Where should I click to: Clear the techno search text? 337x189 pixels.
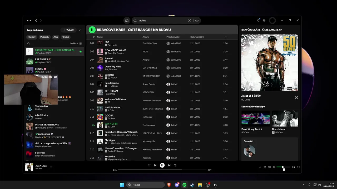[190, 20]
